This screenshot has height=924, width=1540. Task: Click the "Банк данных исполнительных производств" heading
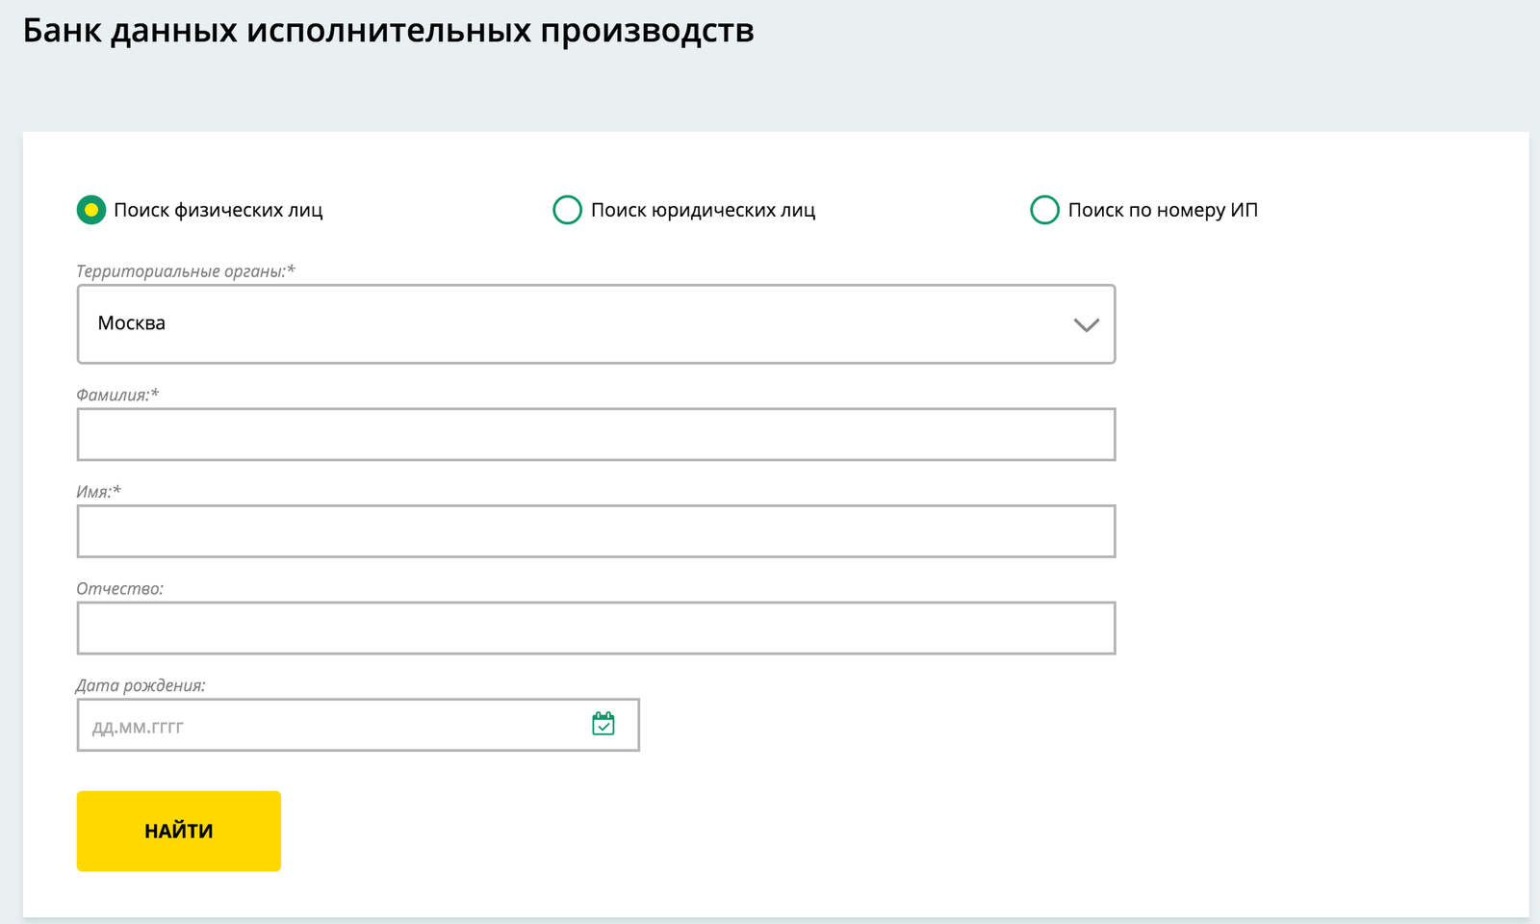(388, 31)
